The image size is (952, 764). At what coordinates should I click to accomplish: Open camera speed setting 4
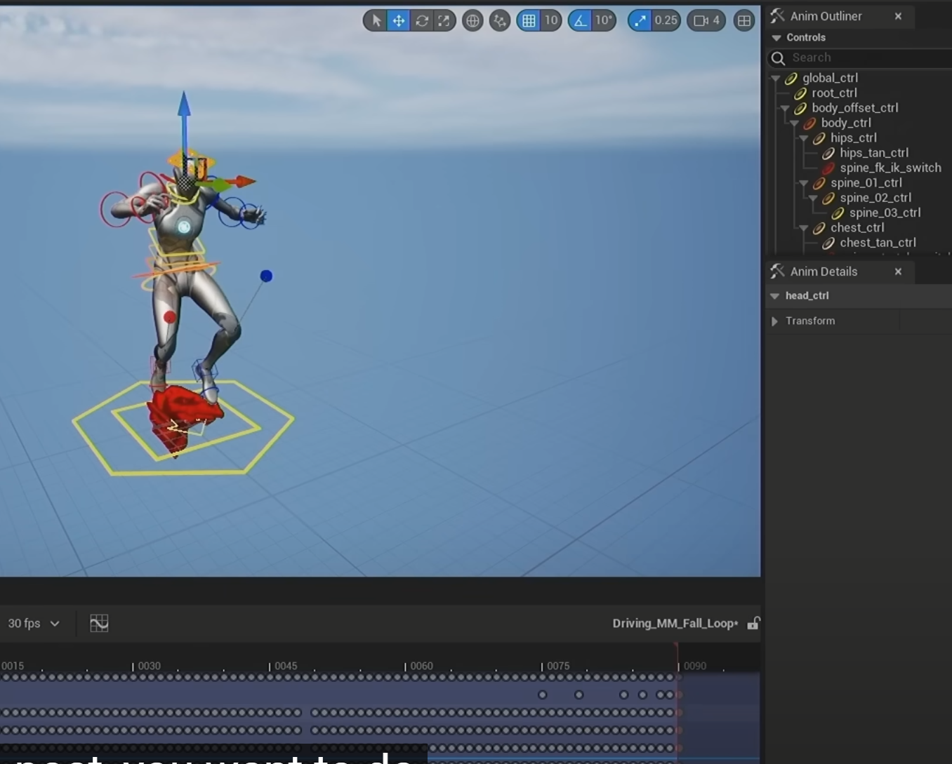pyautogui.click(x=706, y=20)
